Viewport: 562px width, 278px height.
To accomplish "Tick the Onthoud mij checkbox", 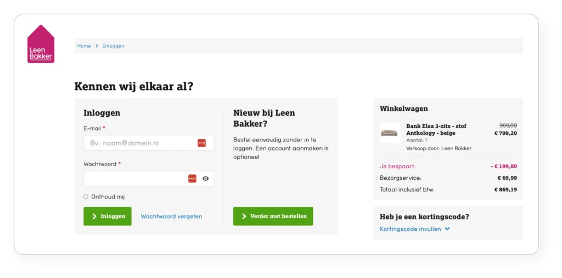I will tap(86, 197).
